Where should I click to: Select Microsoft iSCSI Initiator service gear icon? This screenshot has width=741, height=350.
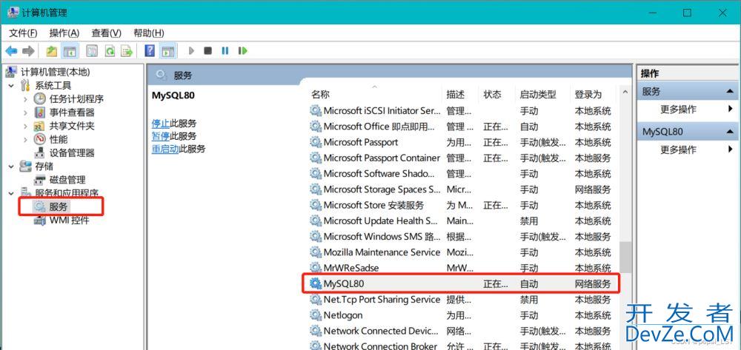point(315,111)
